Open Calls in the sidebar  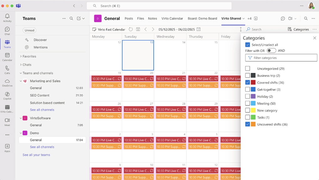point(7,70)
